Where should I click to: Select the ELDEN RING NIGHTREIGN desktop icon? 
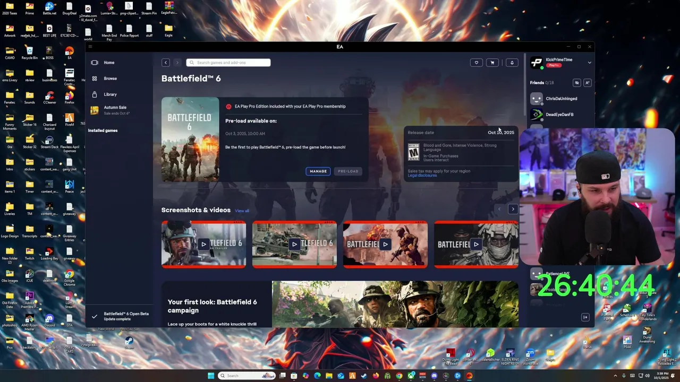click(x=510, y=356)
